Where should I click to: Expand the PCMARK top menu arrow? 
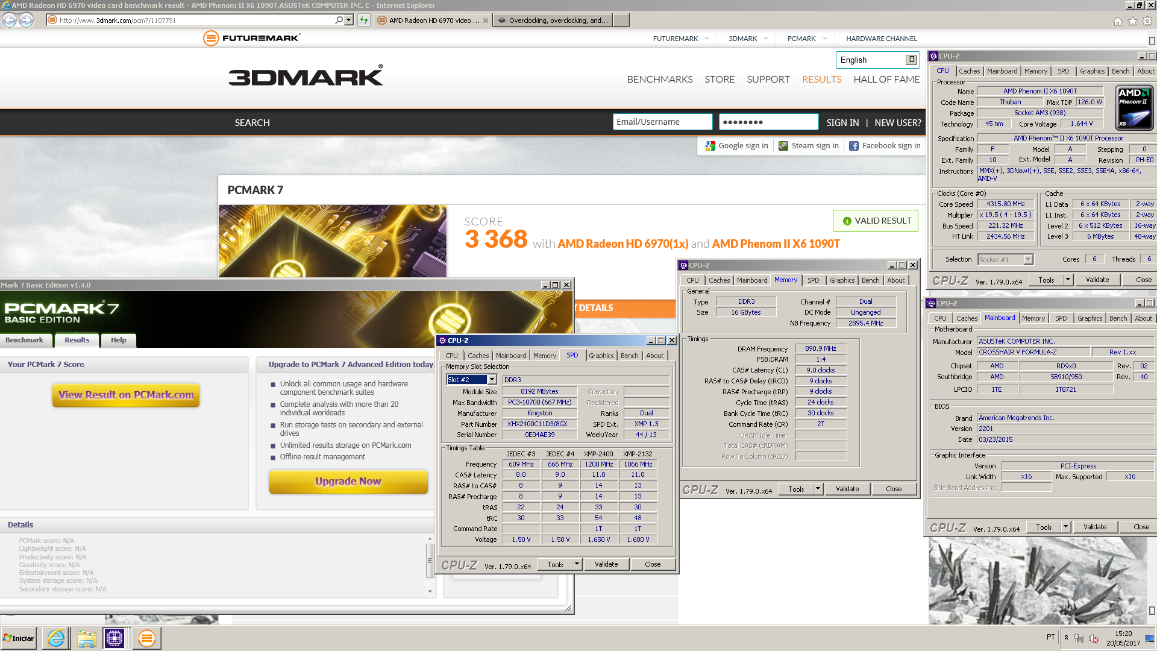pos(824,39)
